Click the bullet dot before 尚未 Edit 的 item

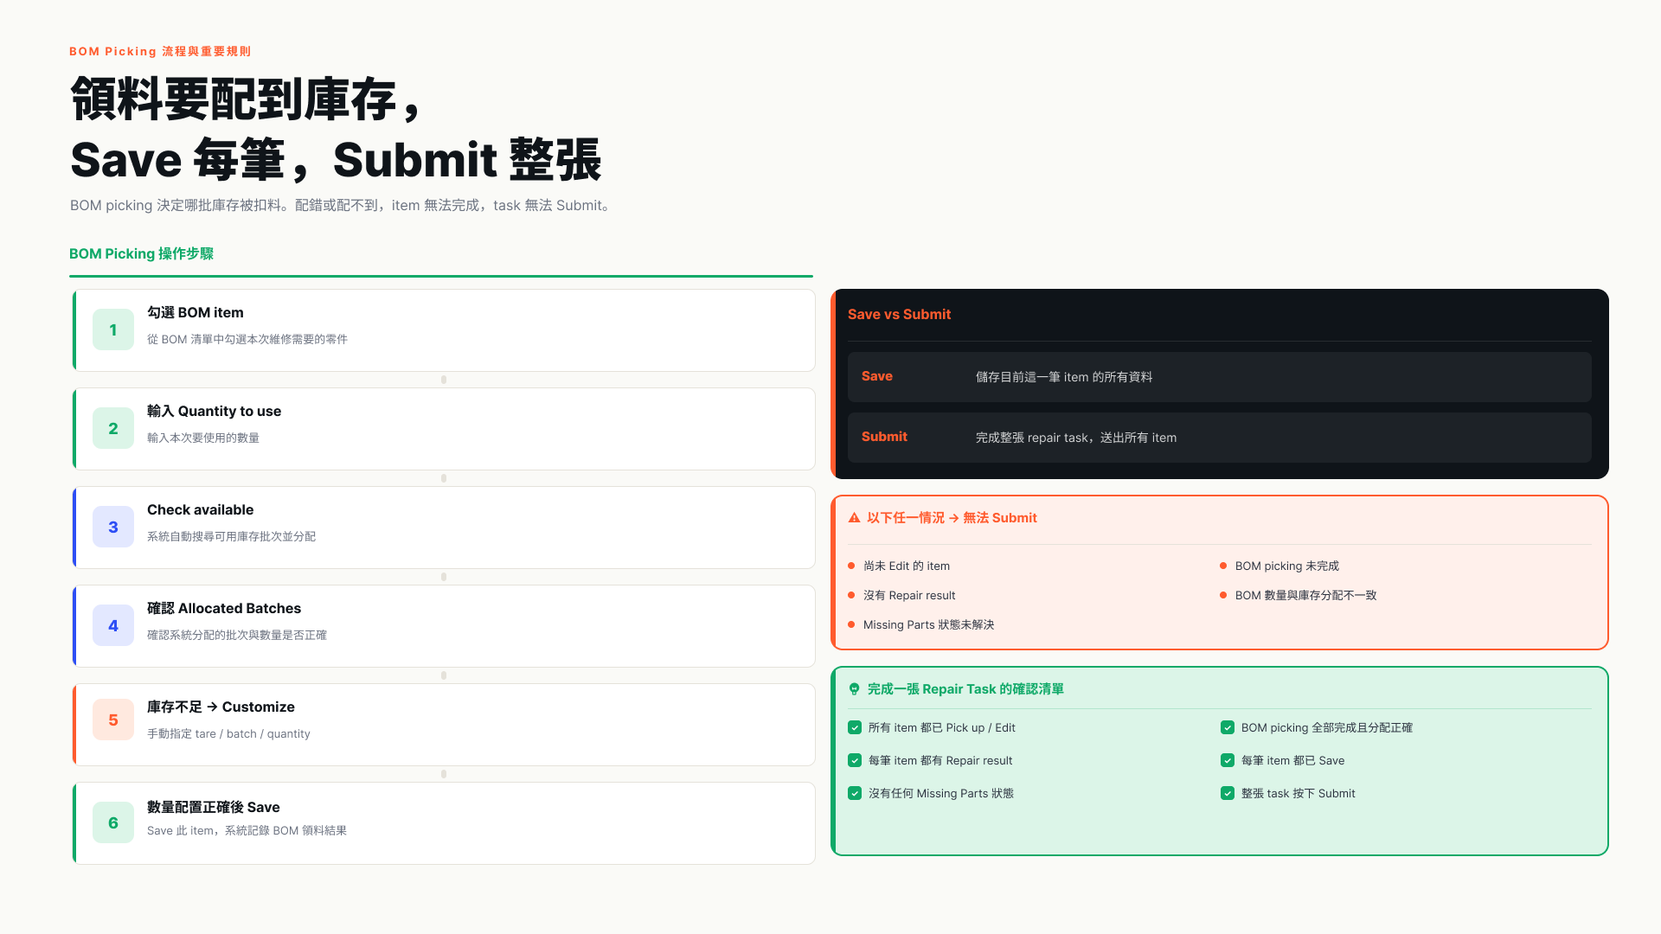[x=851, y=566]
